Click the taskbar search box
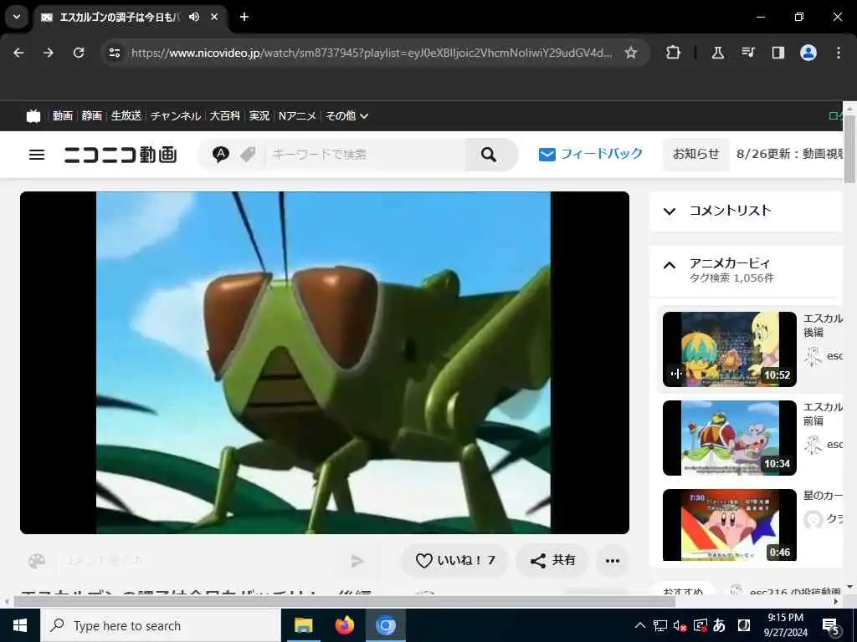This screenshot has height=642, width=857. (x=160, y=625)
